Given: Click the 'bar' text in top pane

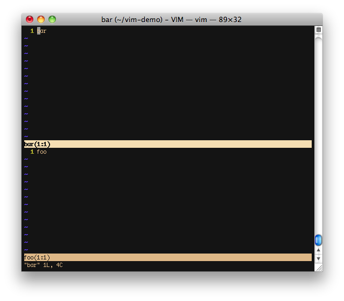Looking at the screenshot, I should pyautogui.click(x=41, y=31).
